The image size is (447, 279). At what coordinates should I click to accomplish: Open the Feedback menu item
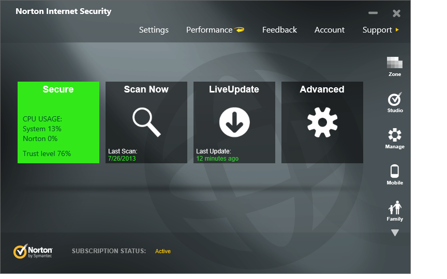point(279,30)
